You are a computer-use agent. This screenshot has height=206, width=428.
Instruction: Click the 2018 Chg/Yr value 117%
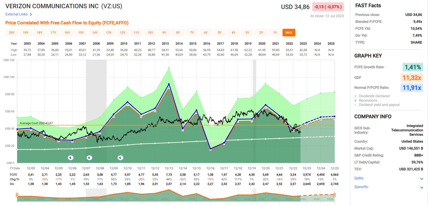tap(238, 179)
